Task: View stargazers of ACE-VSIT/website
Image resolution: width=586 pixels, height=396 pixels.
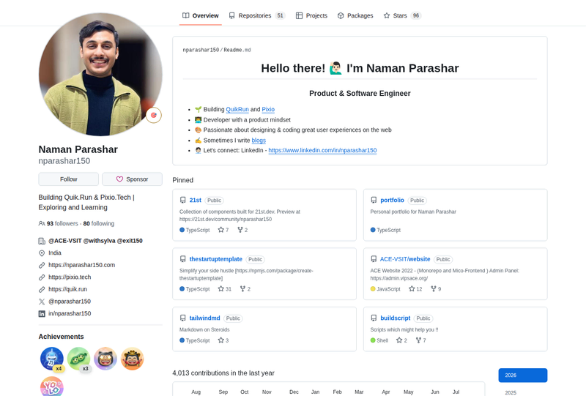Action: (415, 289)
